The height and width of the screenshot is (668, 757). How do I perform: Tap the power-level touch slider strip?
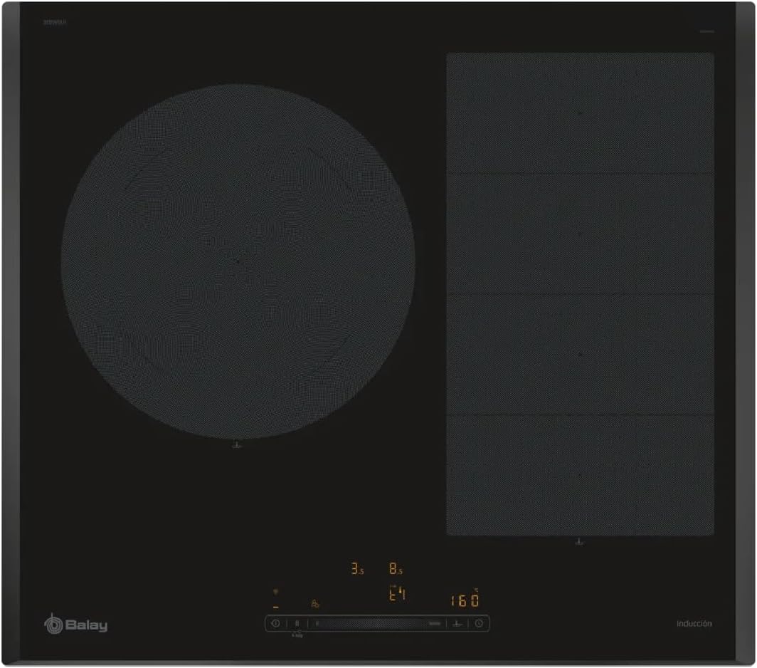tap(377, 624)
